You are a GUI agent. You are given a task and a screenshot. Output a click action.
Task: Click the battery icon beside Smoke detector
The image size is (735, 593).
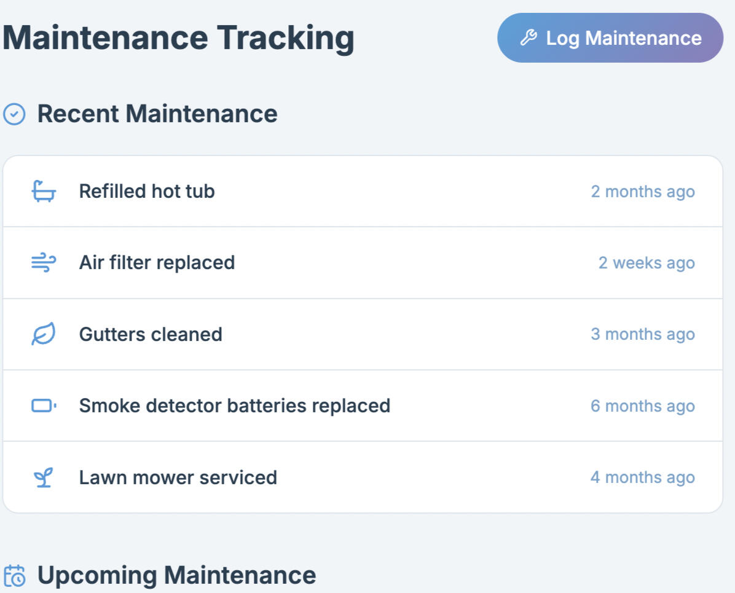pyautogui.click(x=44, y=406)
